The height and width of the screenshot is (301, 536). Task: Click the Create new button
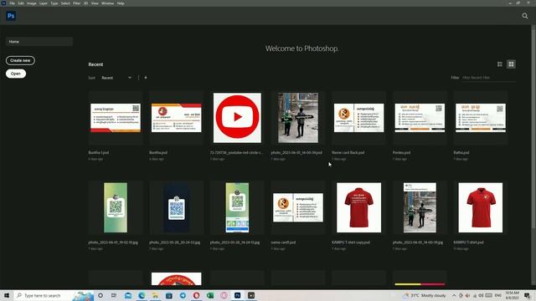tap(20, 60)
